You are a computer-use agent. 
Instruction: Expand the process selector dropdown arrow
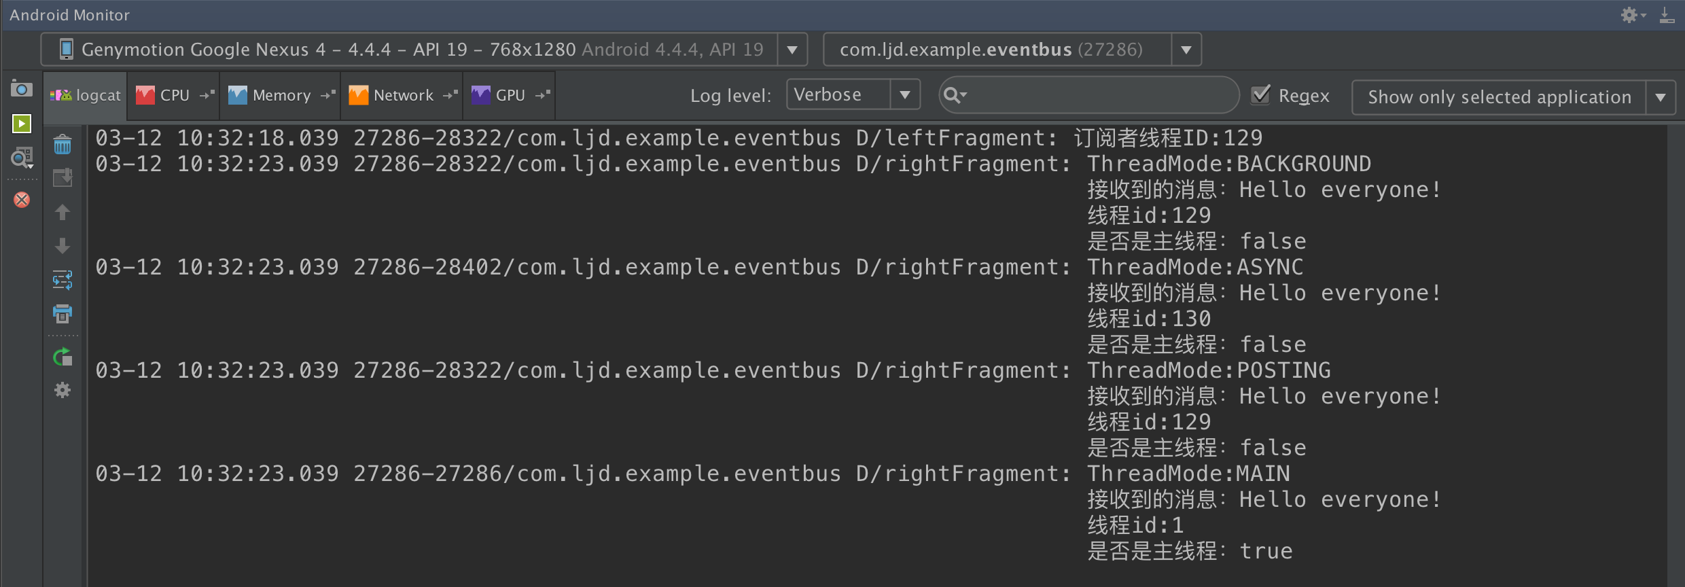(1186, 50)
